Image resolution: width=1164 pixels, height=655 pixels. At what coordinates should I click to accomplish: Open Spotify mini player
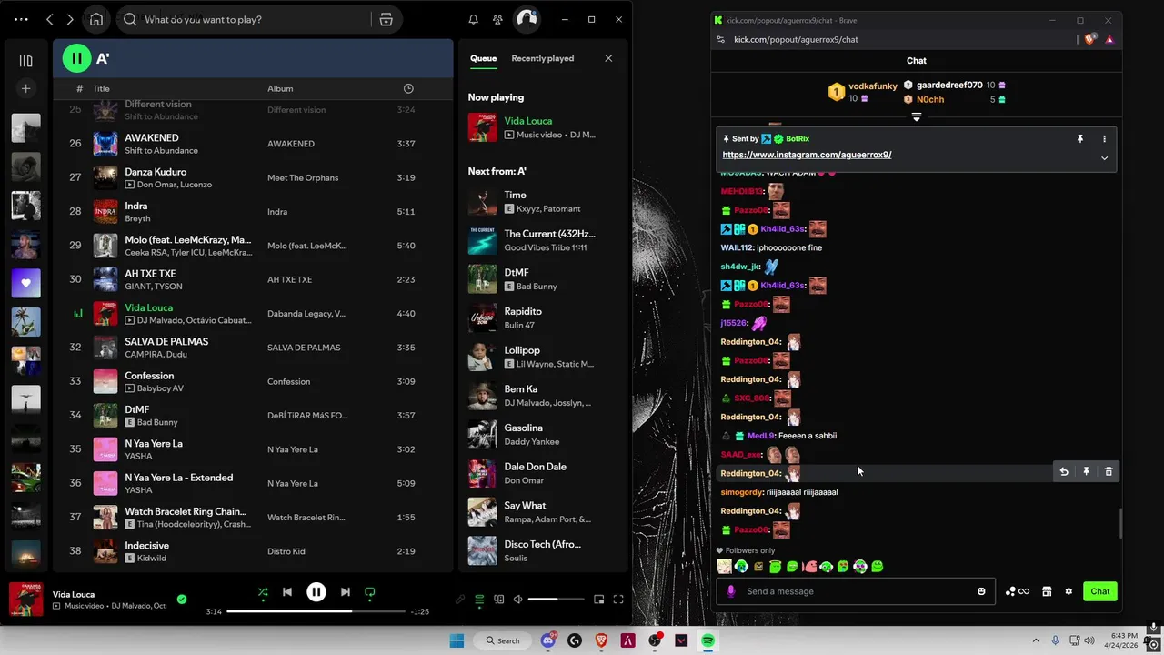click(598, 600)
